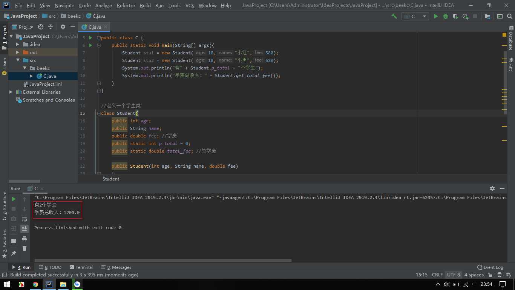Collapse all in the Project panel

pos(51,27)
